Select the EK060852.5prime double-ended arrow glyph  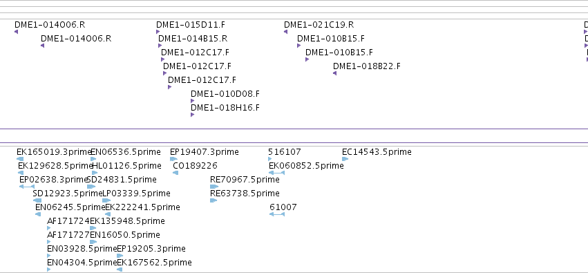click(x=277, y=173)
